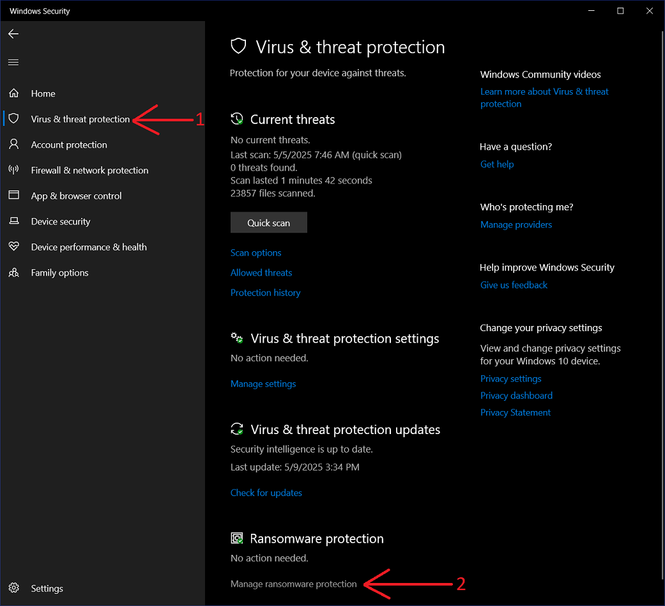
Task: Check for security intelligence updates
Action: (x=266, y=492)
